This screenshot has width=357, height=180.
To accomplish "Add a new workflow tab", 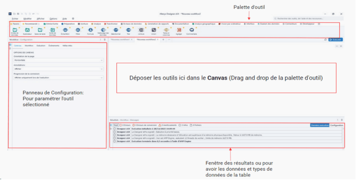I will coord(163,40).
